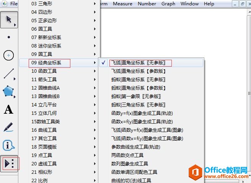251x183 pixels.
Task: Expand the 09 经典坐标系 submenu
Action: coord(59,63)
